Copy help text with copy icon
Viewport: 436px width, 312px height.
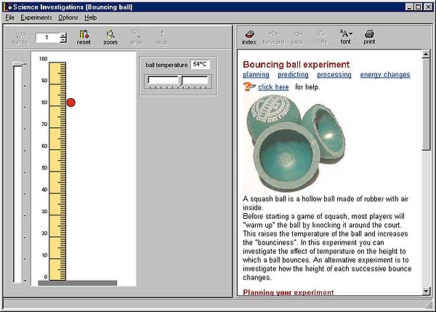[x=321, y=38]
